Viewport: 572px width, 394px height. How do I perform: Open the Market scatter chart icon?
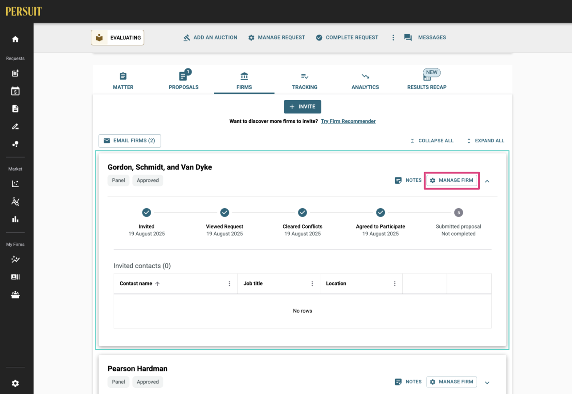pyautogui.click(x=15, y=184)
